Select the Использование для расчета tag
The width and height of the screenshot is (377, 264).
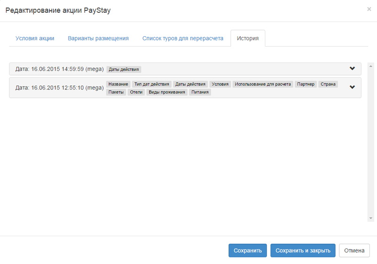pyautogui.click(x=263, y=84)
